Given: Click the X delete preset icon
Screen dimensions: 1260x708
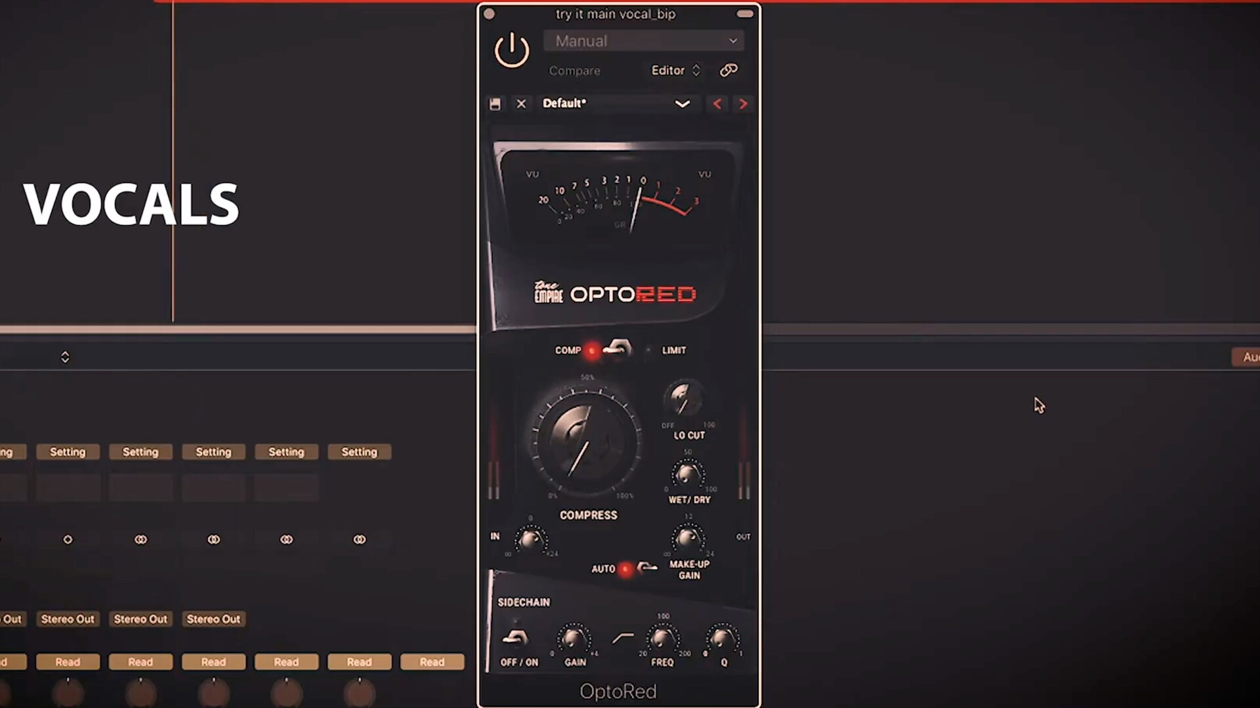Looking at the screenshot, I should point(521,104).
